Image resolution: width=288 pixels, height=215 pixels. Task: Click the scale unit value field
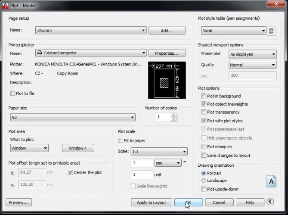coord(142,174)
